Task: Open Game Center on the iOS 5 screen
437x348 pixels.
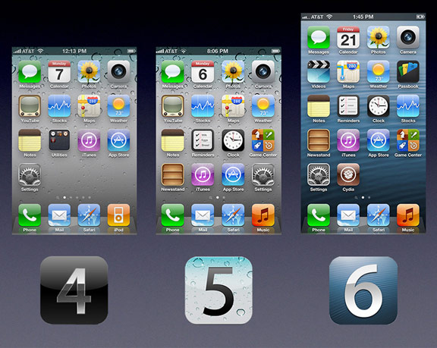Action: pyautogui.click(x=263, y=140)
